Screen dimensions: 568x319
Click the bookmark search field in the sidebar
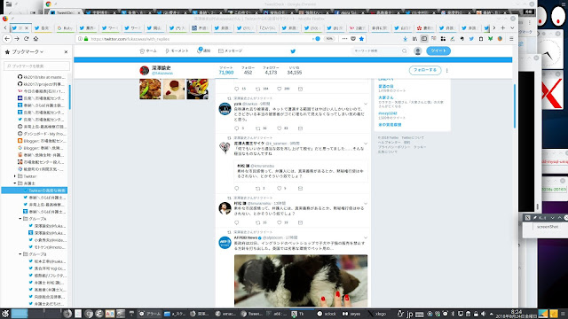[36, 66]
